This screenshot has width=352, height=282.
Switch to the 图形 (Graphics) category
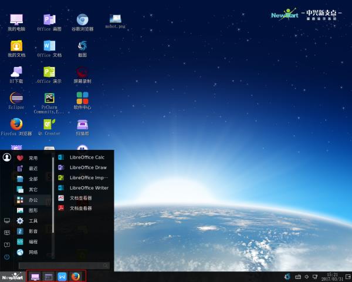pyautogui.click(x=33, y=210)
